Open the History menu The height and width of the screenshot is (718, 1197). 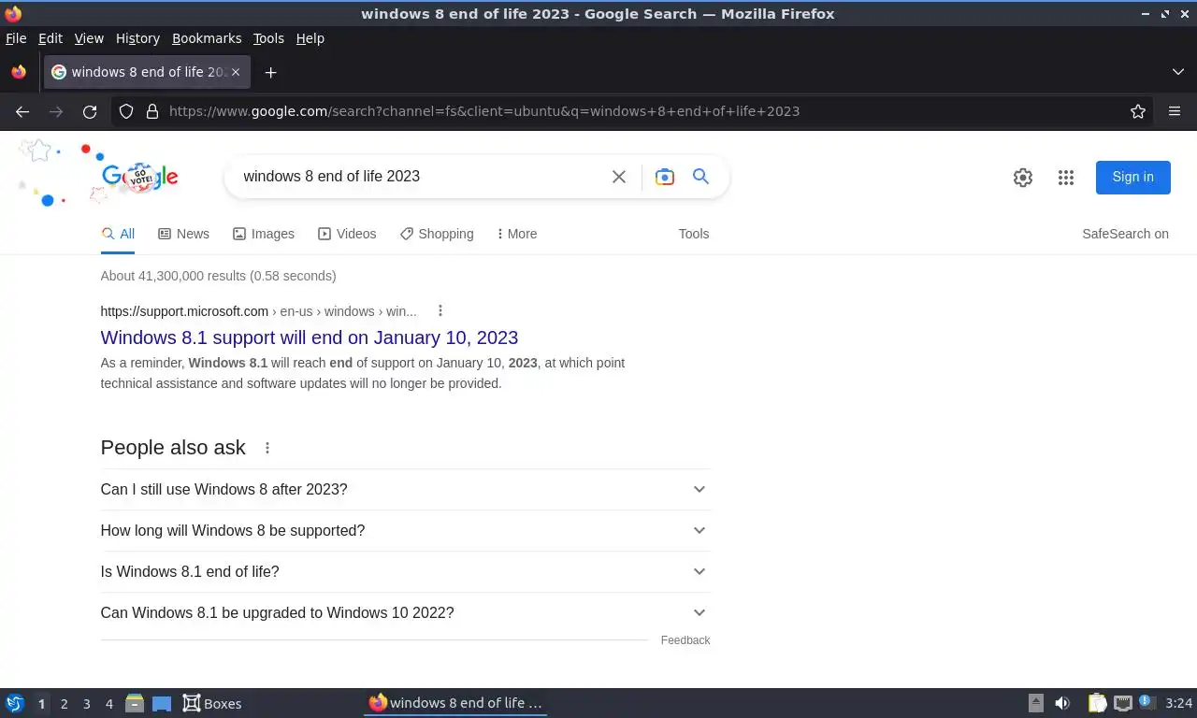(x=137, y=38)
